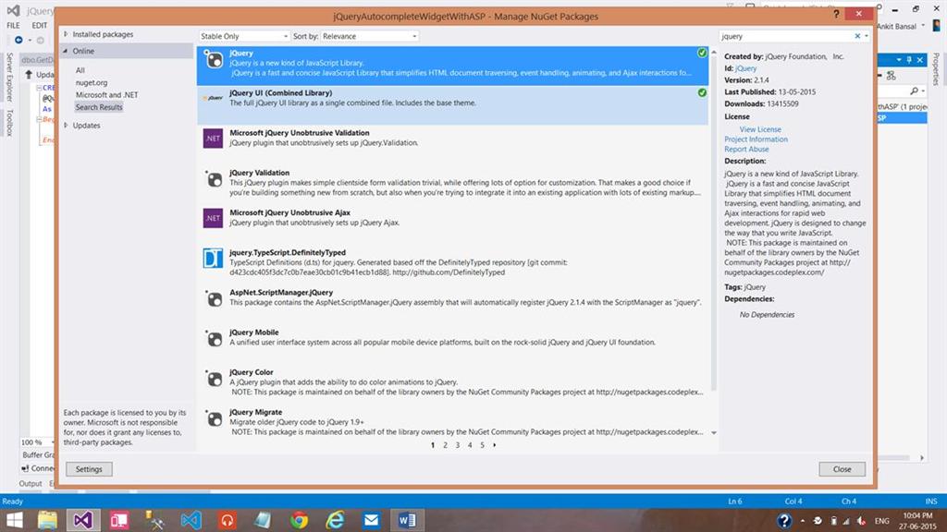Open Google Chrome from the taskbar
Viewport: 947px width, 532px height.
[299, 520]
